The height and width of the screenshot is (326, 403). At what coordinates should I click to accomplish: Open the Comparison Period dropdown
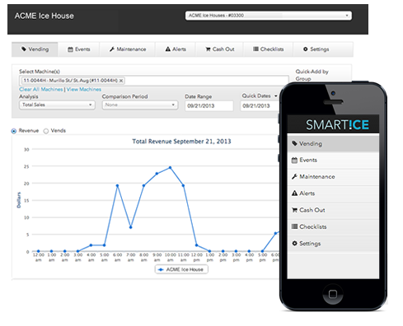[140, 105]
